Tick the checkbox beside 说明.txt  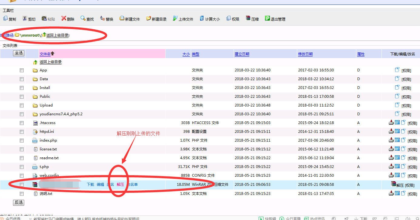pyautogui.click(x=22, y=194)
